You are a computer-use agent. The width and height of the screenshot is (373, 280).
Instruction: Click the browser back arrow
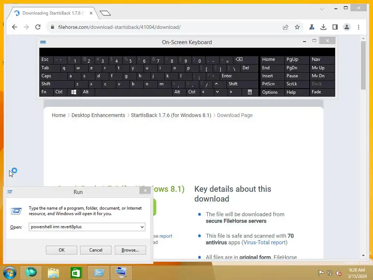point(15,27)
